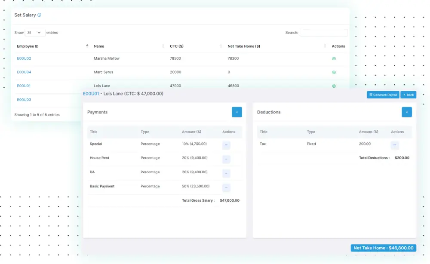430x264 pixels.
Task: Focus the Search input field
Action: pos(323,33)
